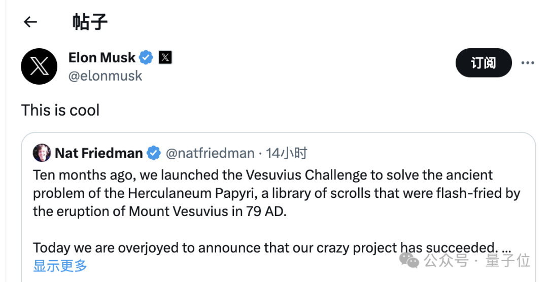The image size is (548, 282).
Task: Open Elon Musk's X logo avatar
Action: tap(39, 66)
